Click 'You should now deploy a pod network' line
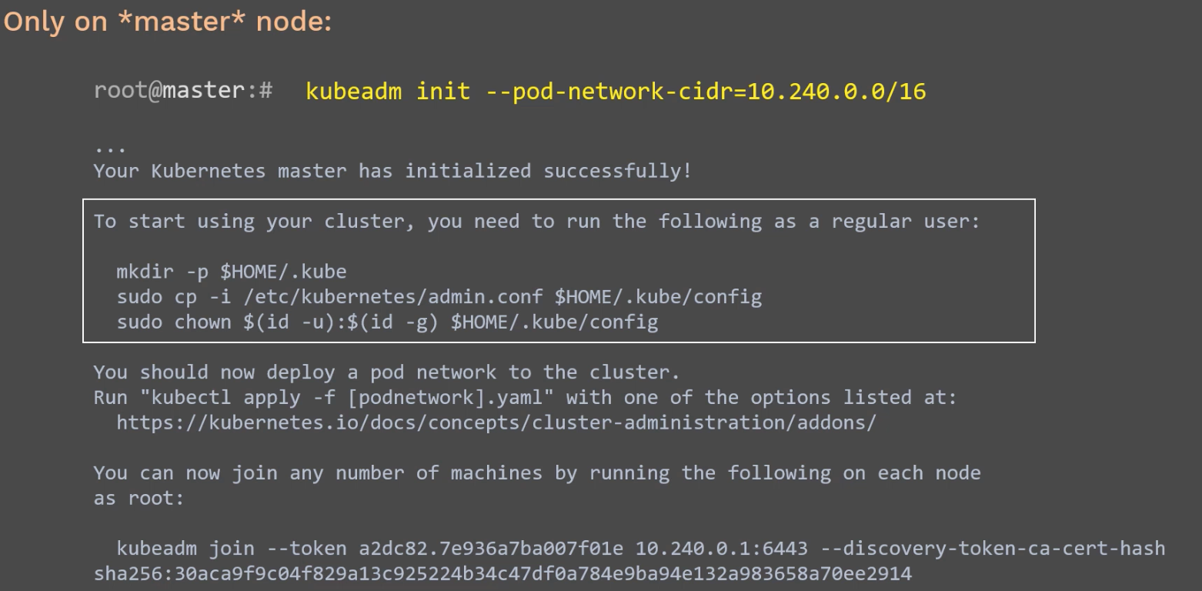 pos(387,372)
